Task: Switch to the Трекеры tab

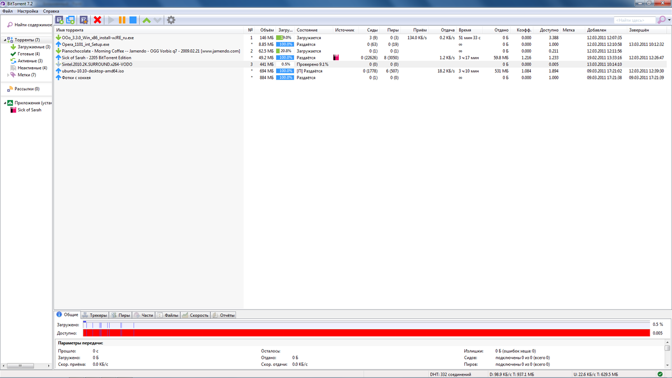Action: coord(95,315)
